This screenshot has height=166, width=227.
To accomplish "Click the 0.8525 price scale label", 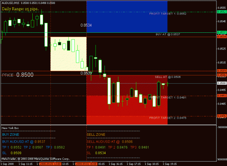I will click(222, 49).
